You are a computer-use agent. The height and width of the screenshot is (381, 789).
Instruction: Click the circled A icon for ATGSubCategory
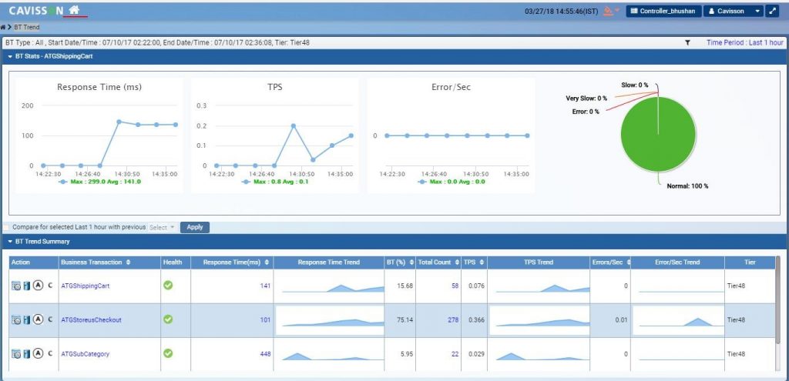tap(38, 354)
